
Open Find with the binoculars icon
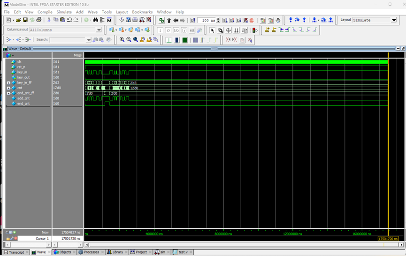tap(96, 20)
